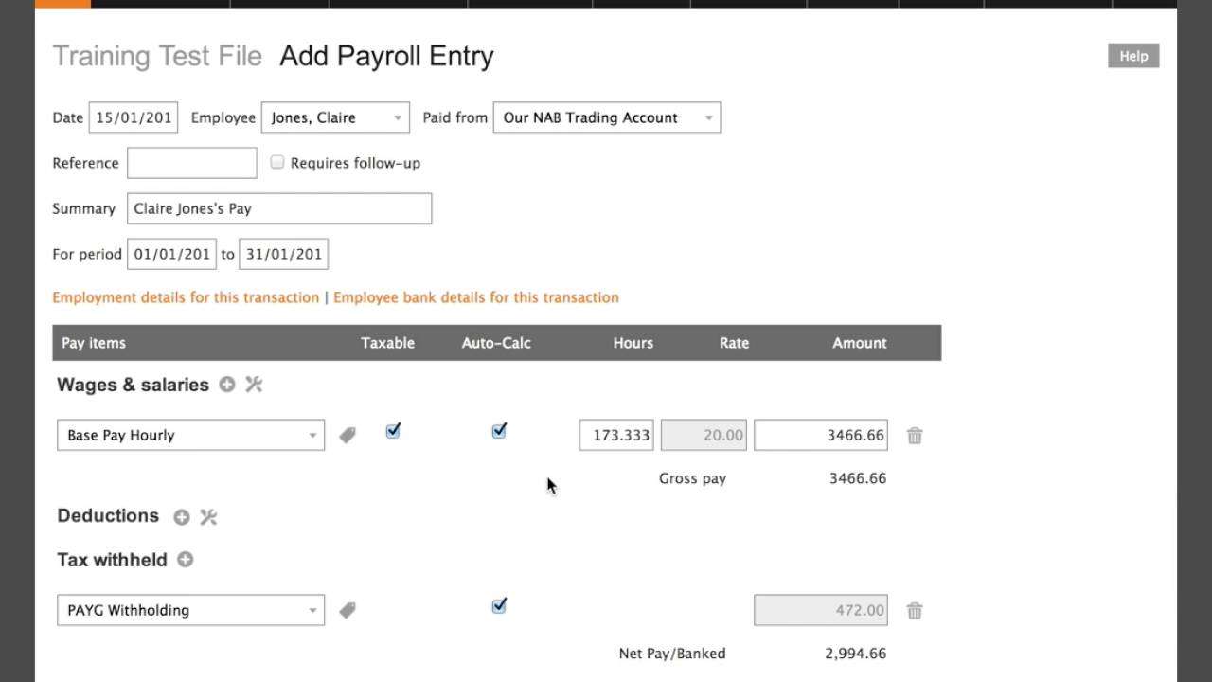Open the Employee dropdown
The image size is (1212, 682).
pos(335,117)
